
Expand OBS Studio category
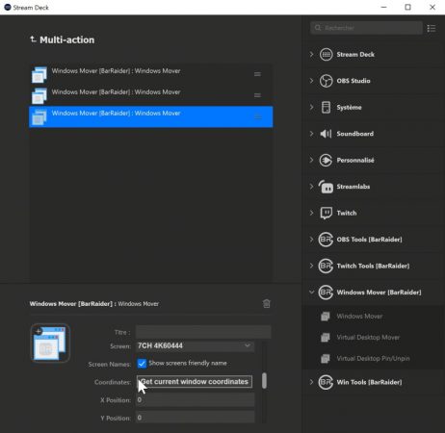[311, 81]
